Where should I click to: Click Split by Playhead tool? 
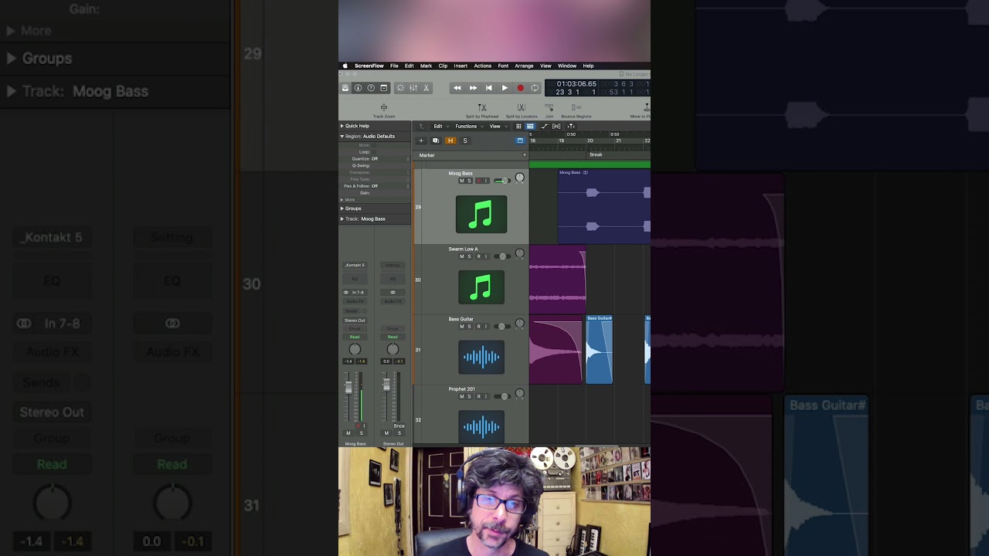pos(482,110)
